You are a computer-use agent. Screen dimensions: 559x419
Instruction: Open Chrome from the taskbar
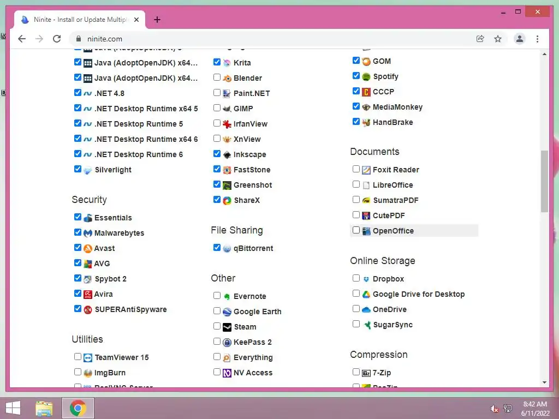pyautogui.click(x=78, y=408)
